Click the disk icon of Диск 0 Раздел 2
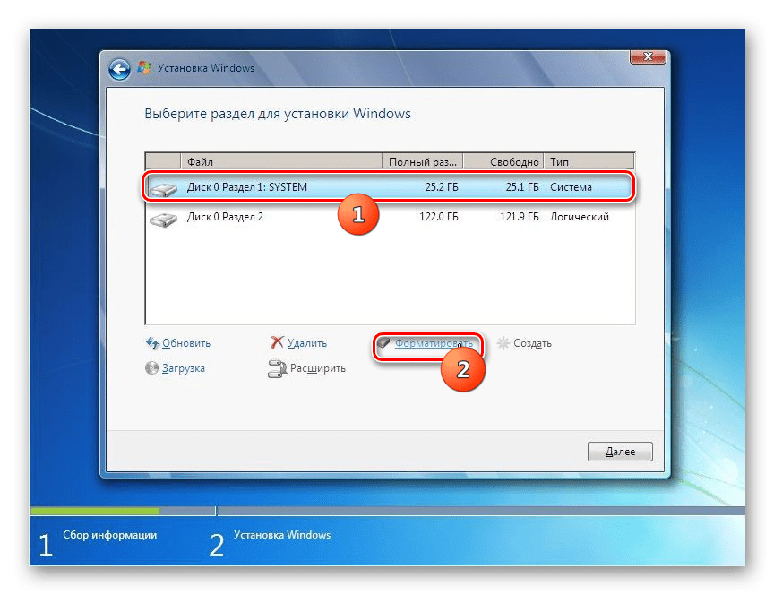 pyautogui.click(x=165, y=216)
